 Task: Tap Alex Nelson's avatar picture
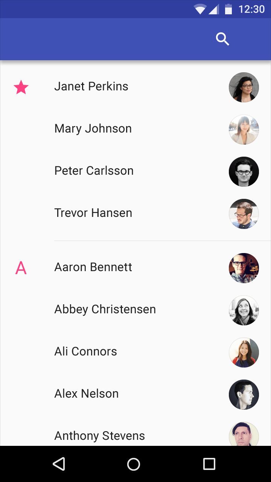(x=244, y=395)
